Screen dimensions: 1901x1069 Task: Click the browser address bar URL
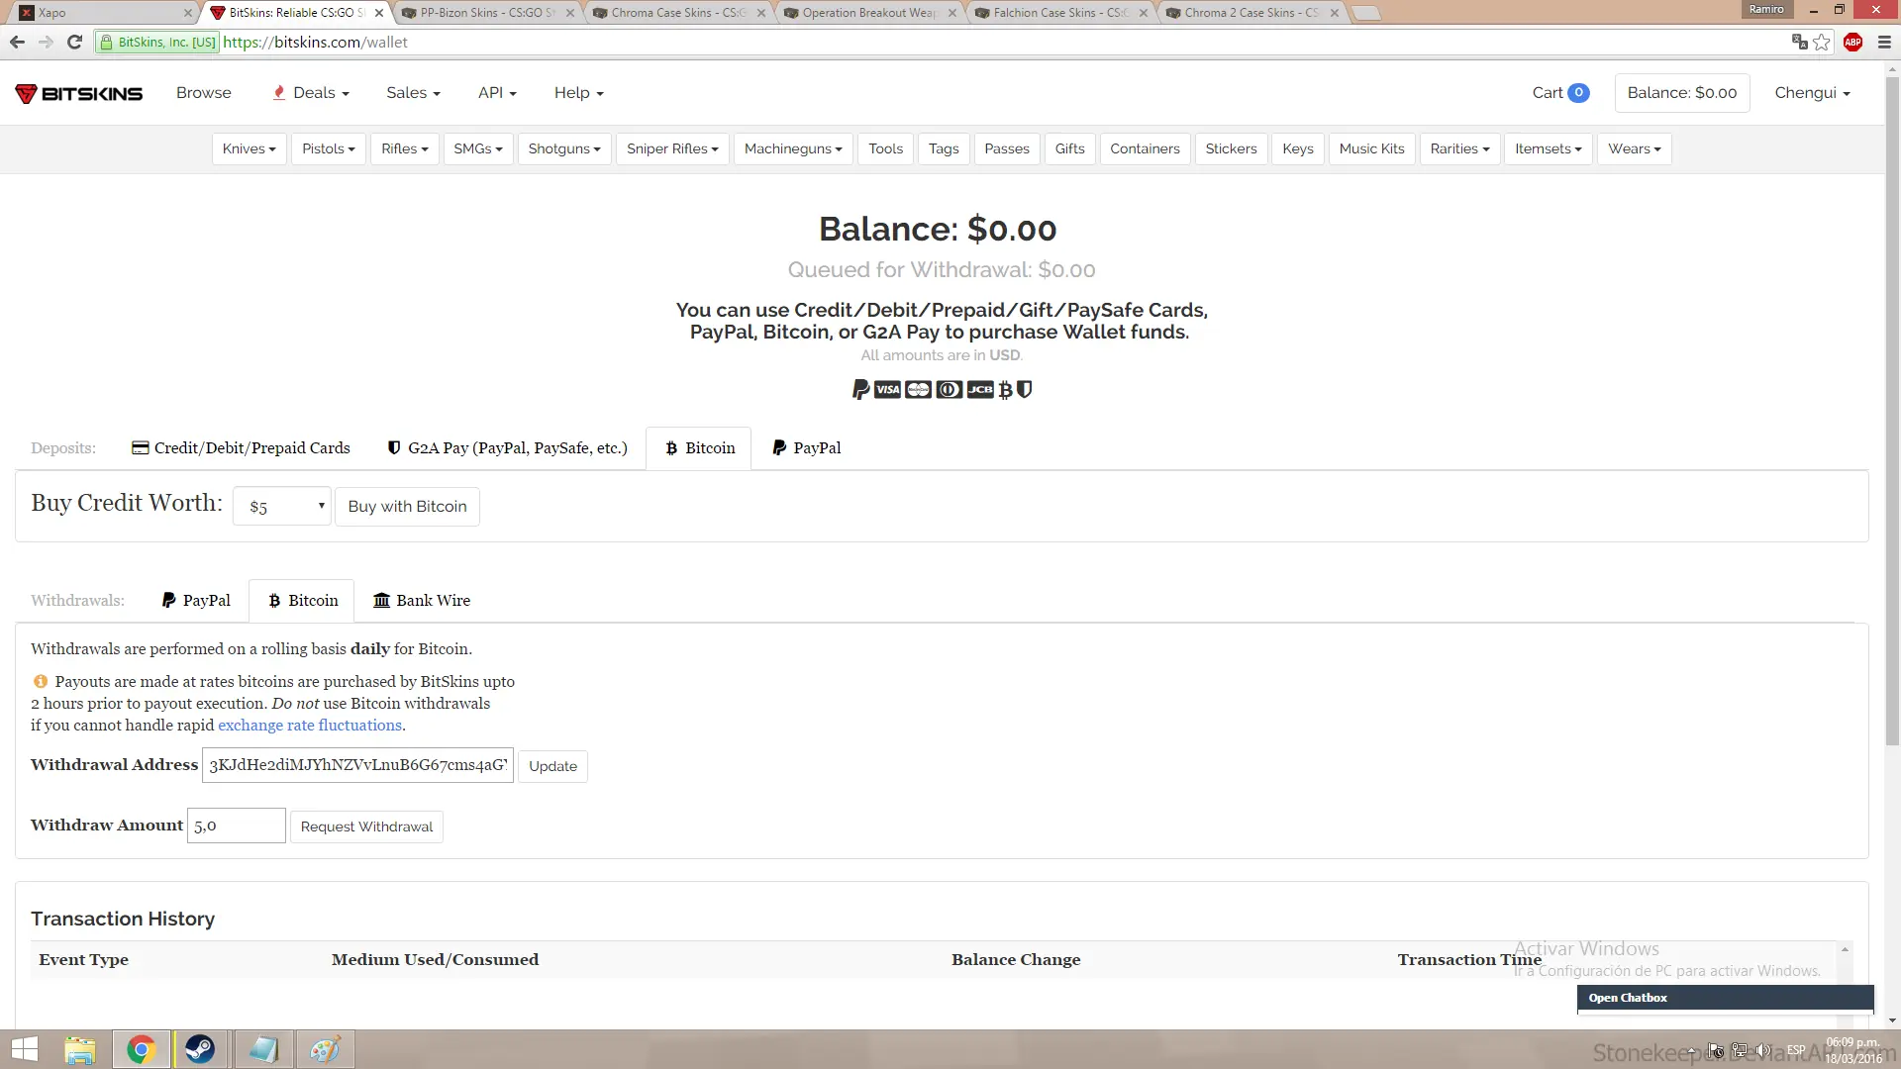pos(315,42)
